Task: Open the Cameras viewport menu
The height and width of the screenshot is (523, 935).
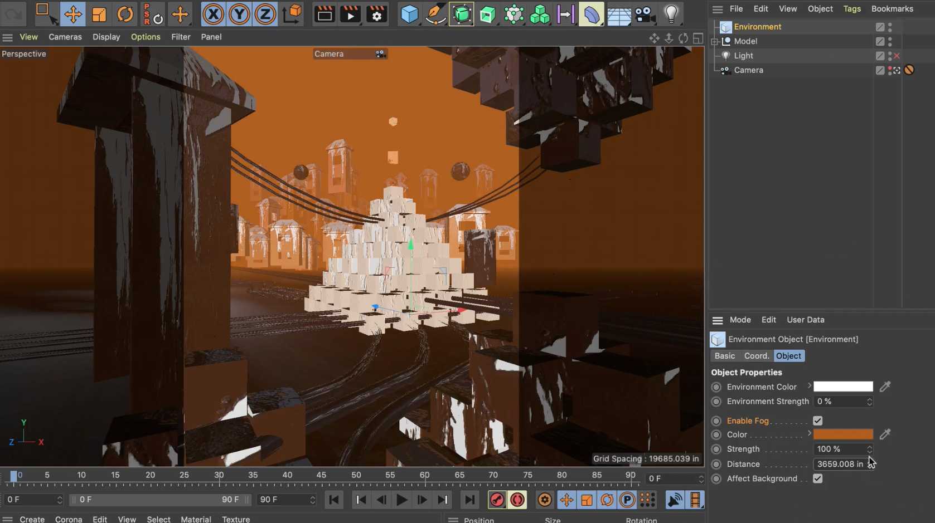Action: pos(65,37)
